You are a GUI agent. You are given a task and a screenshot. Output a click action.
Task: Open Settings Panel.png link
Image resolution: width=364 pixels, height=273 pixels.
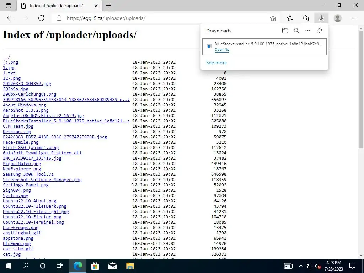tap(26, 185)
